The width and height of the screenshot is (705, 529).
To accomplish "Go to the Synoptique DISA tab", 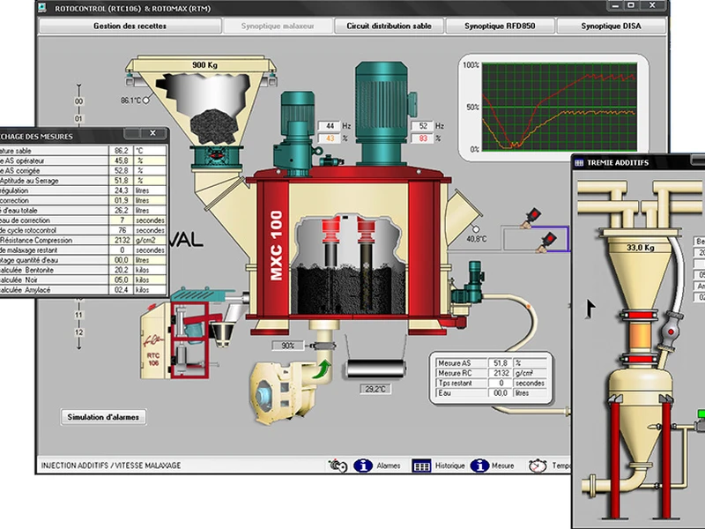I will pyautogui.click(x=611, y=26).
